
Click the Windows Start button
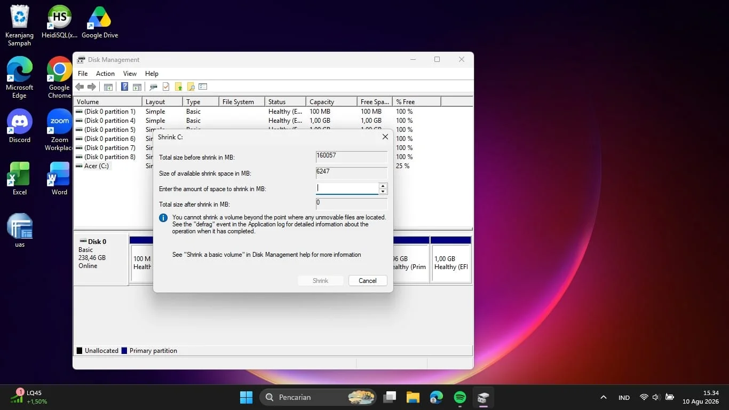pos(246,397)
